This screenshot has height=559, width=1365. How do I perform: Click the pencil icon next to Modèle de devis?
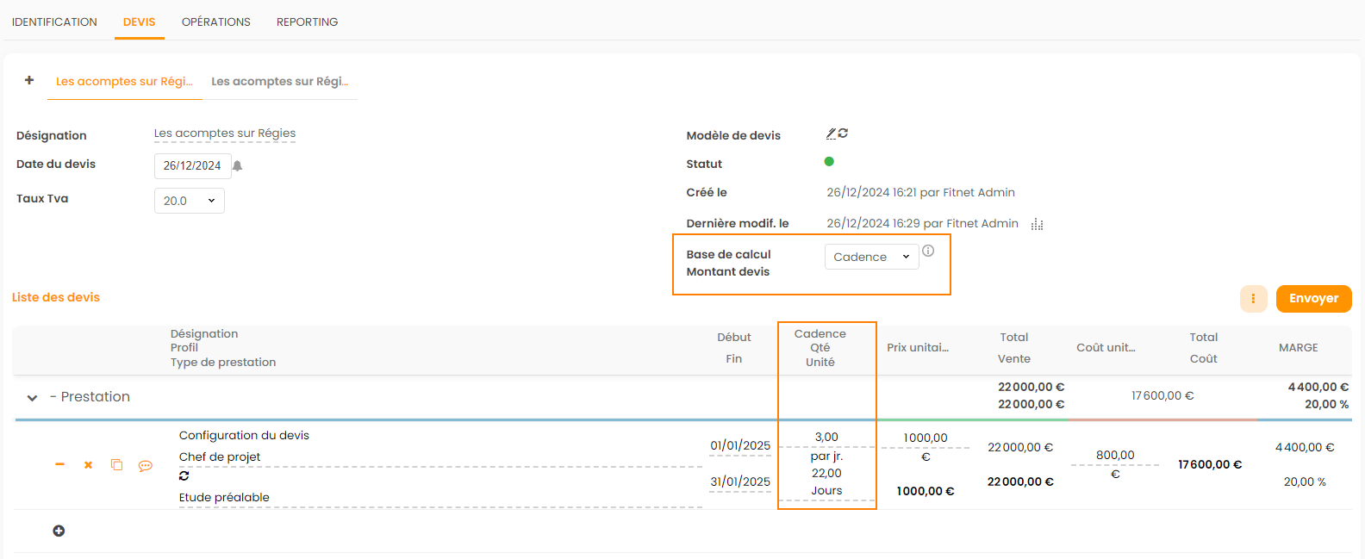click(x=831, y=134)
